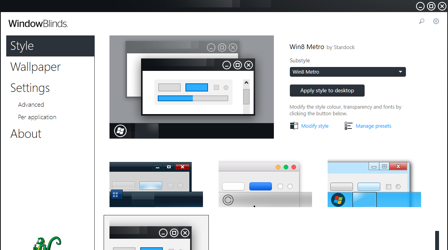Close the WindowBlinds window
The image size is (448, 250).
(x=442, y=6)
